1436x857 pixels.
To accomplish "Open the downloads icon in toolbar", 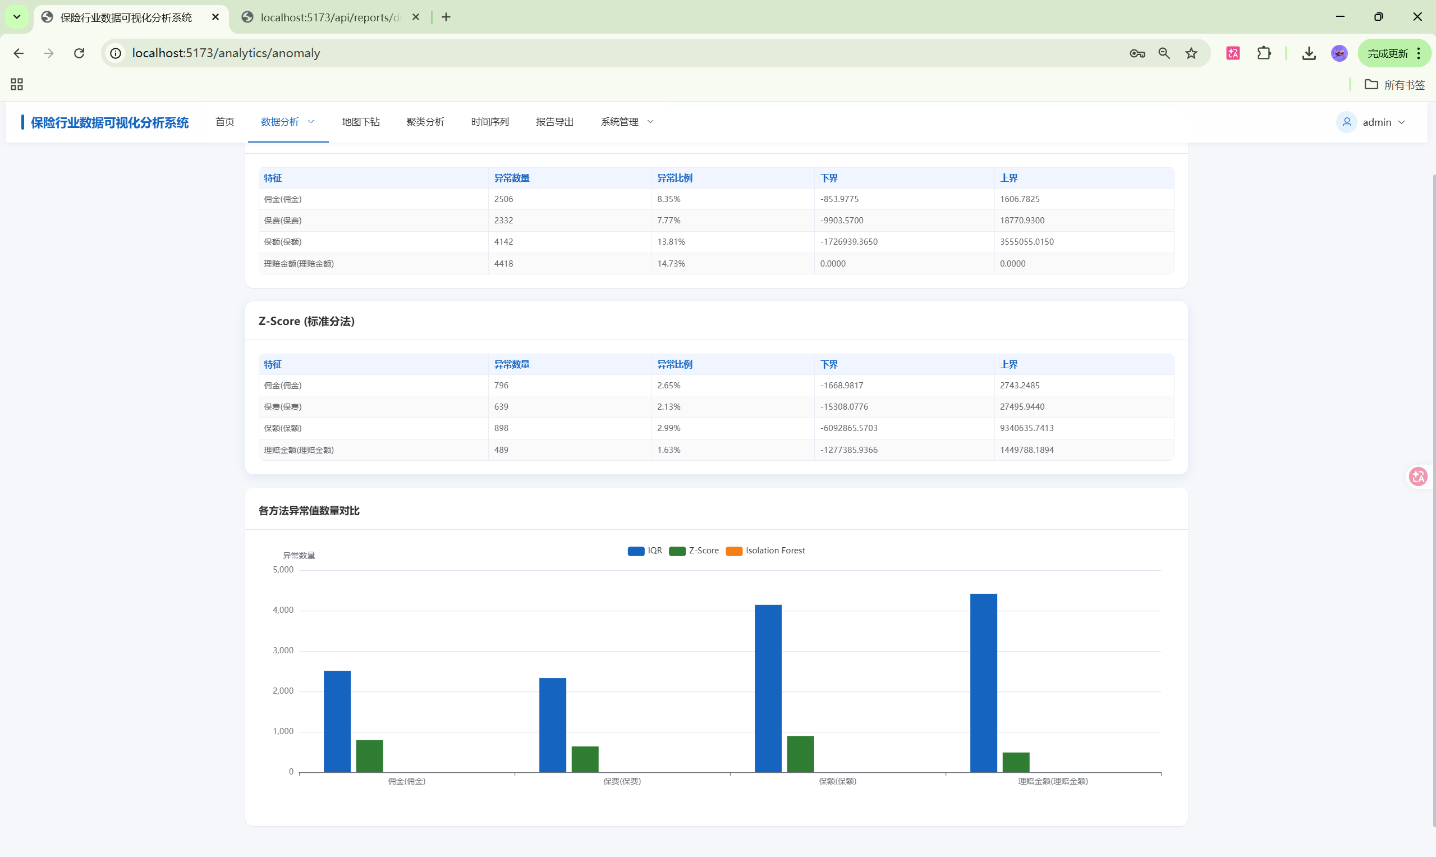I will (x=1309, y=53).
